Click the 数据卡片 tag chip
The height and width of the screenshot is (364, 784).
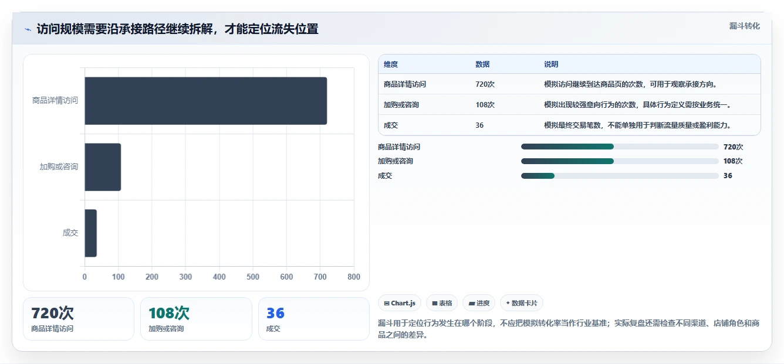pyautogui.click(x=522, y=303)
